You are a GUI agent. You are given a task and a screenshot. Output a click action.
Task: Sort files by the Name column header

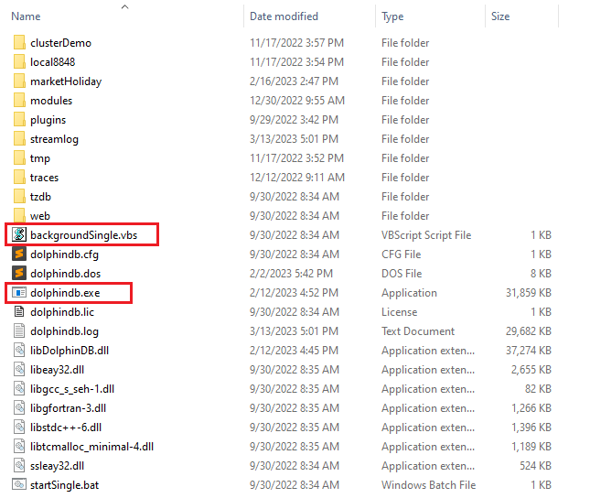tap(26, 16)
